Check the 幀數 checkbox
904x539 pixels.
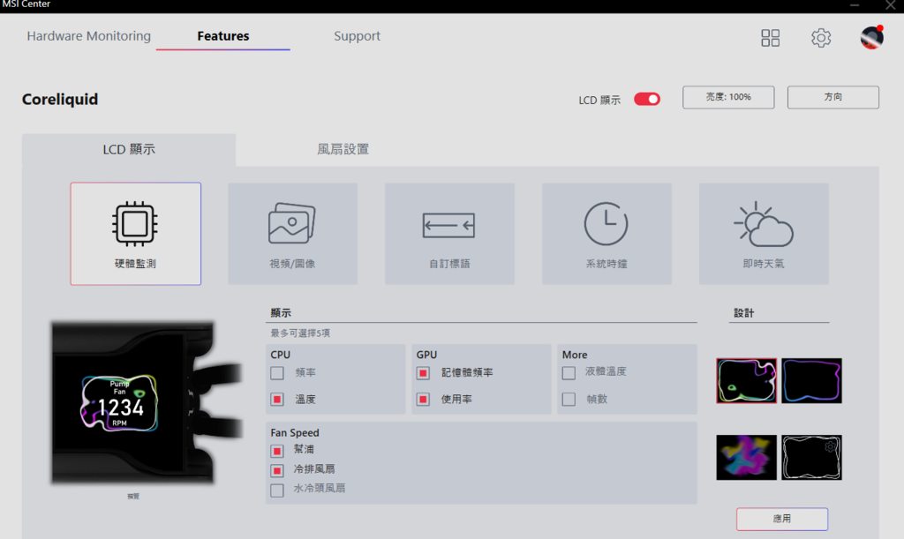[x=569, y=399]
